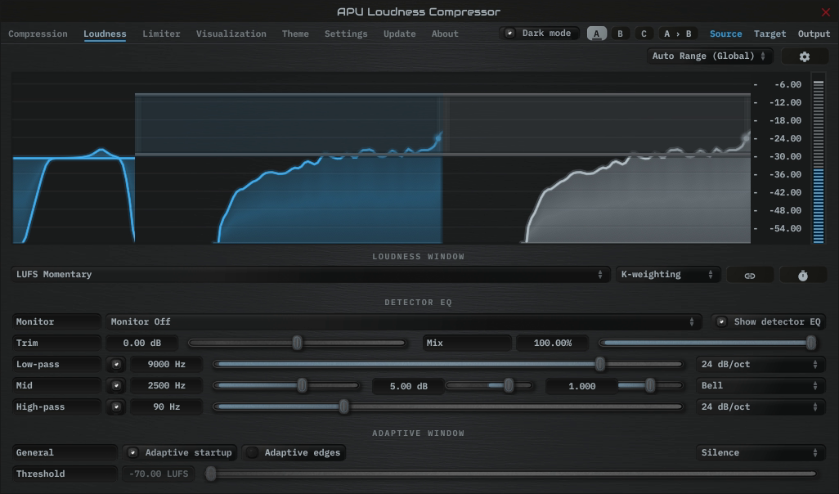Toggle the High-pass filter enable checkbox
The width and height of the screenshot is (839, 494).
tap(116, 407)
